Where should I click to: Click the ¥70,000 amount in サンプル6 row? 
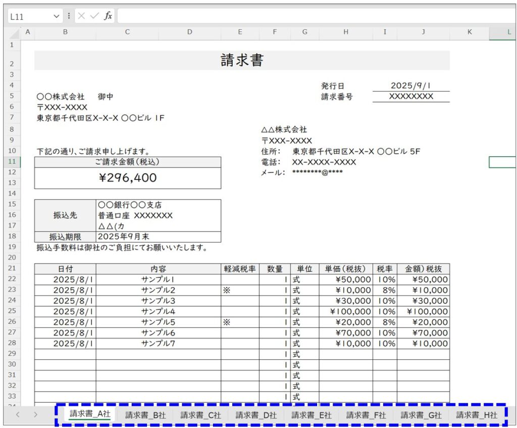pyautogui.click(x=424, y=332)
